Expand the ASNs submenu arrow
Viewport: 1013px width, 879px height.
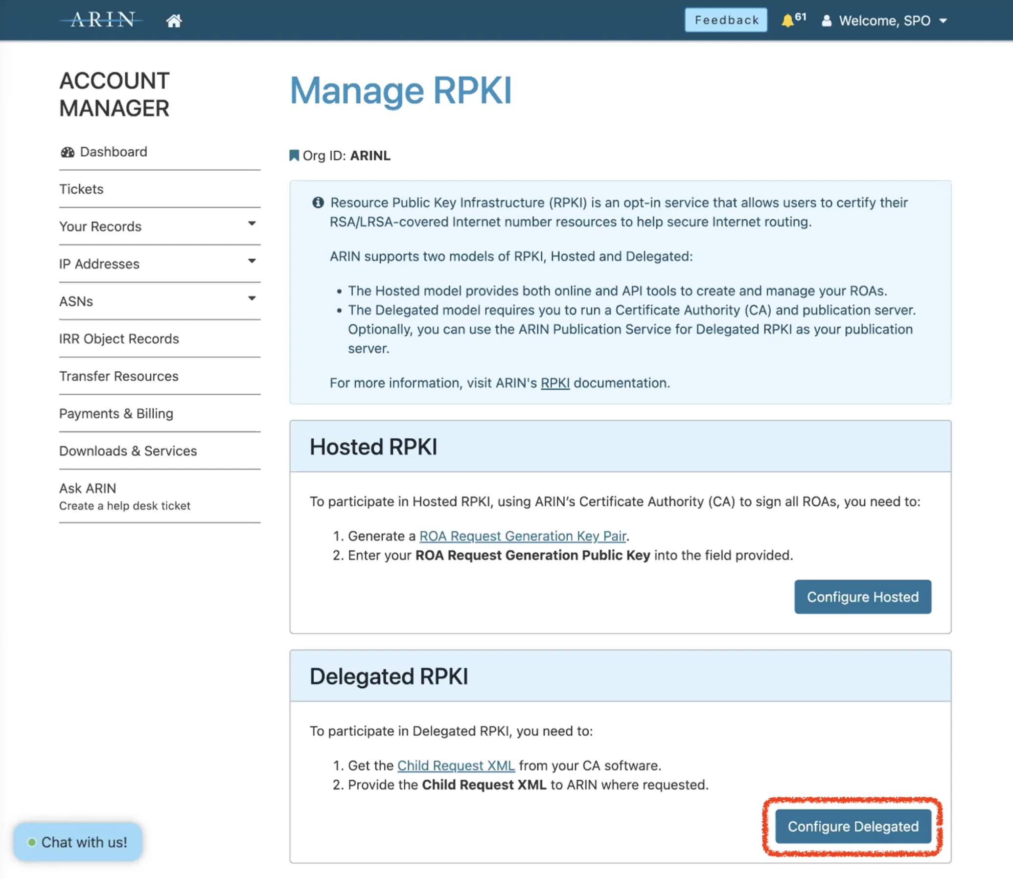[252, 298]
